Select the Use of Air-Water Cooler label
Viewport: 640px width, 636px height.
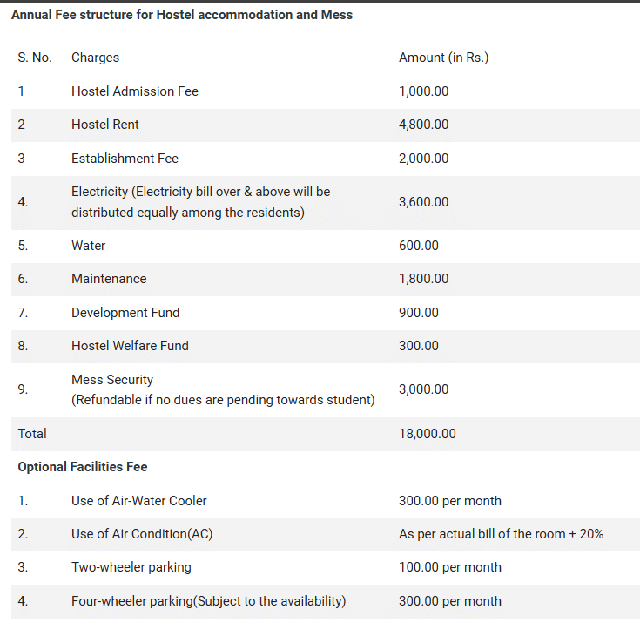(139, 501)
